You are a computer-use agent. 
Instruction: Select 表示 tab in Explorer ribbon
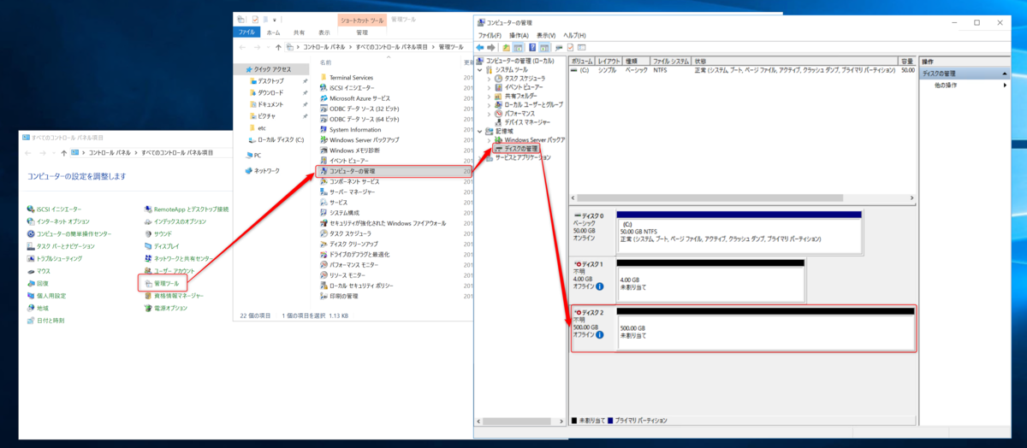tap(324, 32)
